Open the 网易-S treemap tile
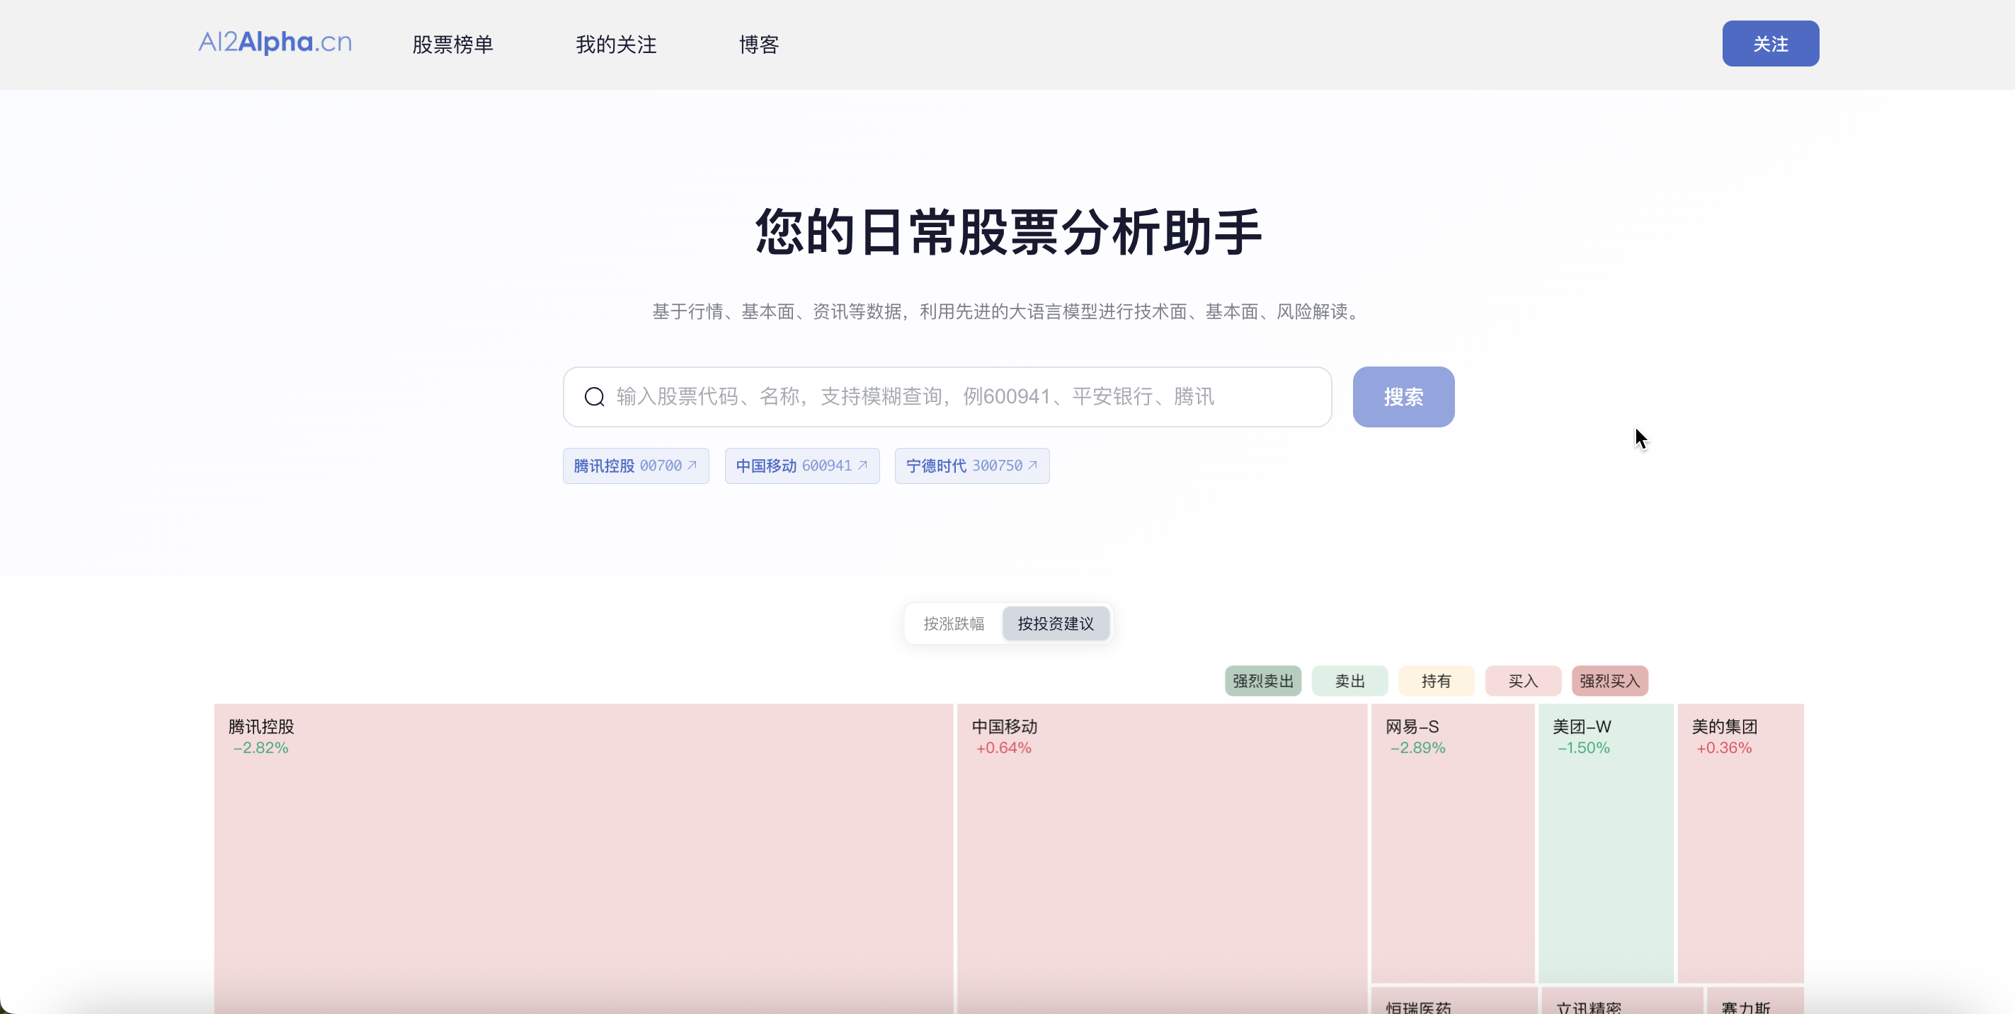The width and height of the screenshot is (2015, 1014). (x=1453, y=843)
